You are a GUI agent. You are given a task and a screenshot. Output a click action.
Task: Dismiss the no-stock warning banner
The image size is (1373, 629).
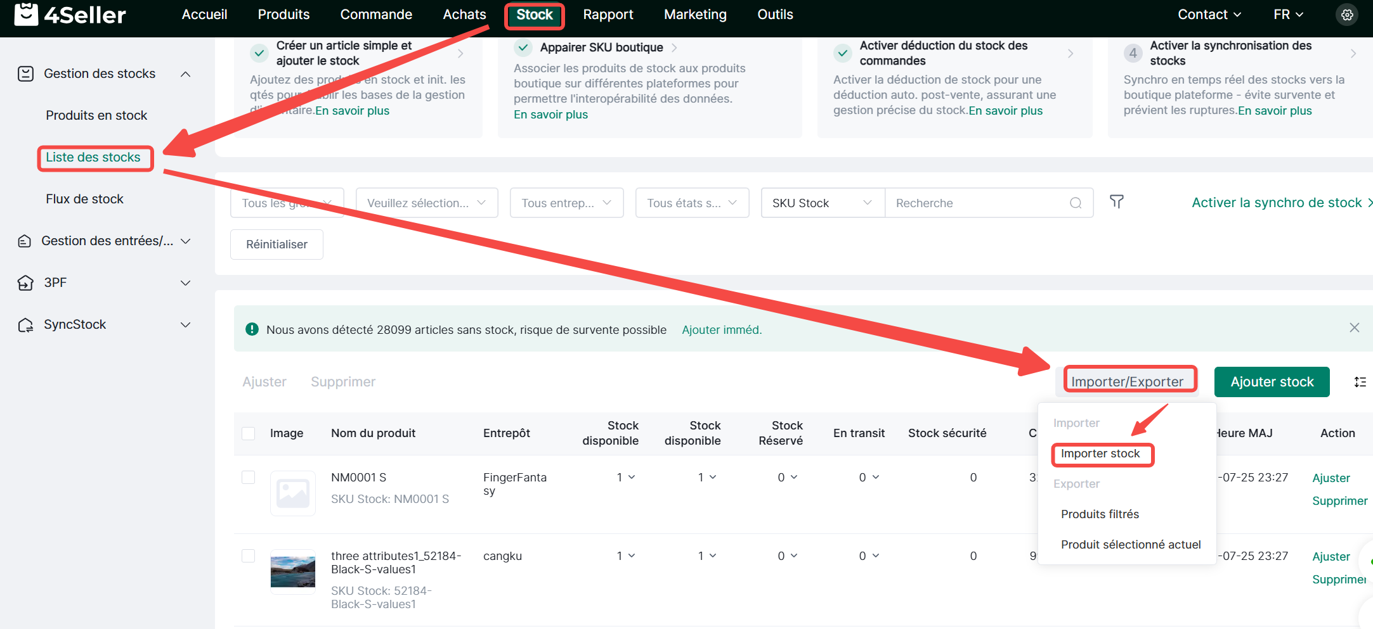tap(1354, 327)
